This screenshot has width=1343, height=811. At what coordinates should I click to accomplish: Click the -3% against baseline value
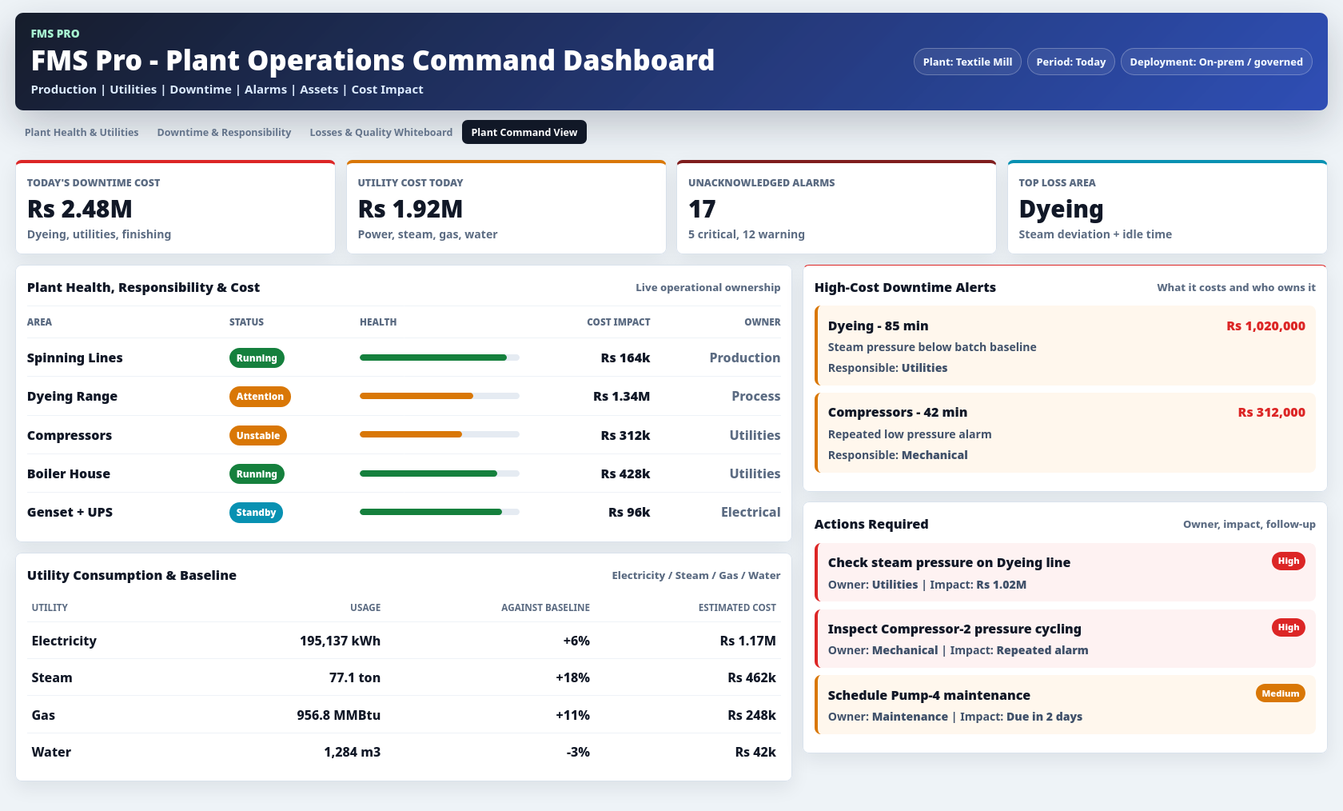click(x=578, y=752)
